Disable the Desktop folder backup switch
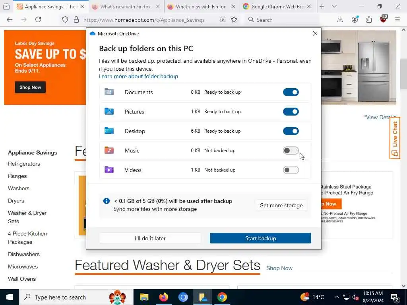Screen dimensions: 407x305 point(291,131)
